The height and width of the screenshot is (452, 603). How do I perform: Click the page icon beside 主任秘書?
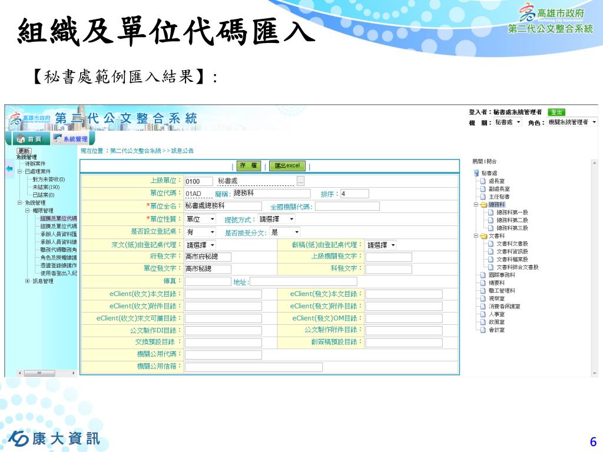[x=483, y=197]
